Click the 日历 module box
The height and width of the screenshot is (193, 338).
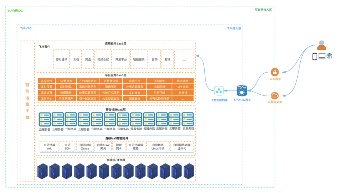tap(155, 59)
